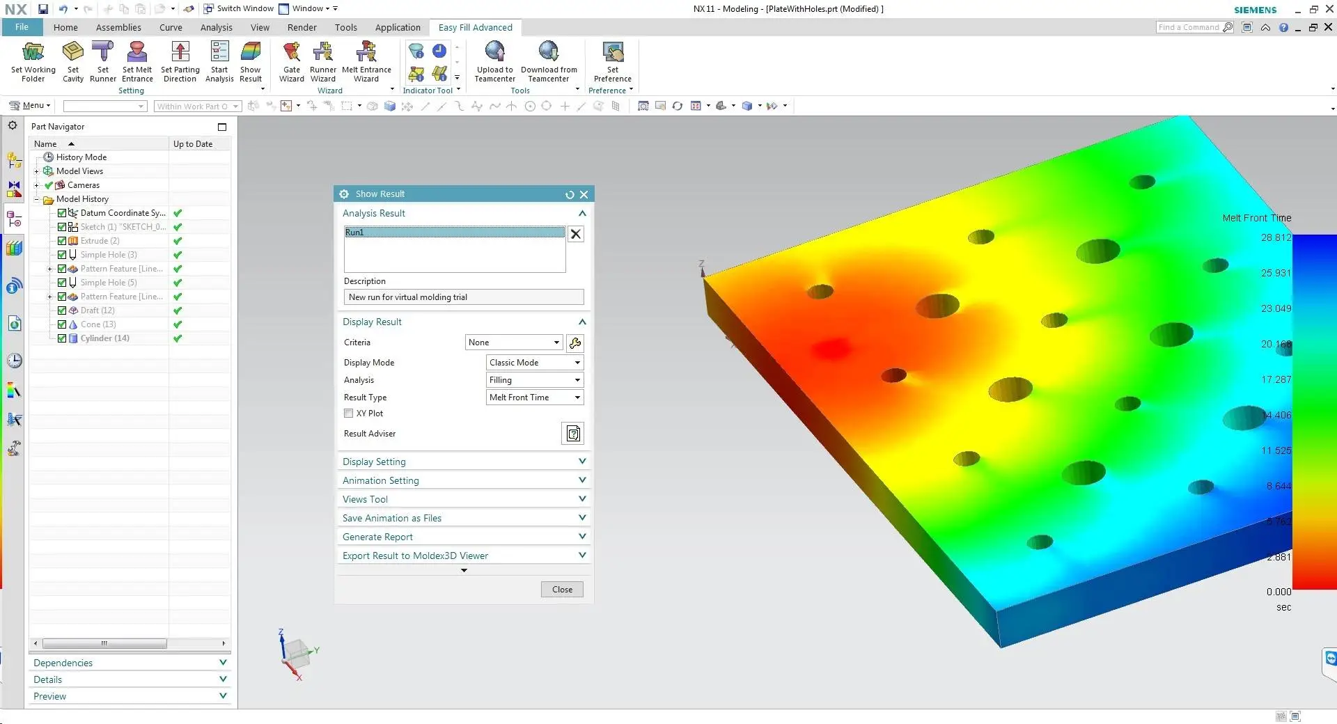The image size is (1337, 724).
Task: Uncheck Datum Coordinate System feature
Action: (x=62, y=213)
